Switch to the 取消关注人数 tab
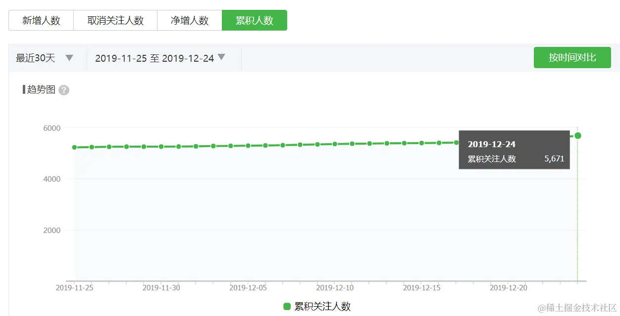 click(x=115, y=20)
